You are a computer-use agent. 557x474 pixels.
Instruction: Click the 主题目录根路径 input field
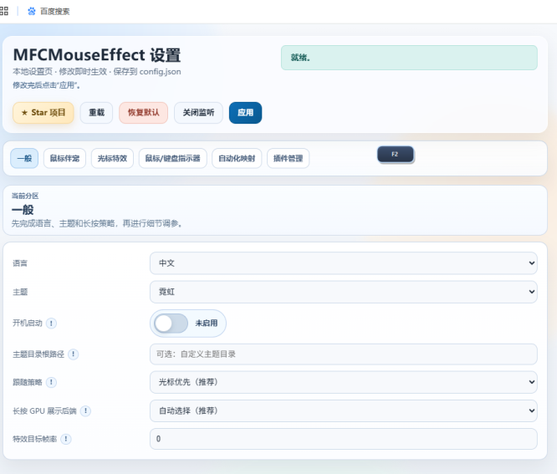343,354
